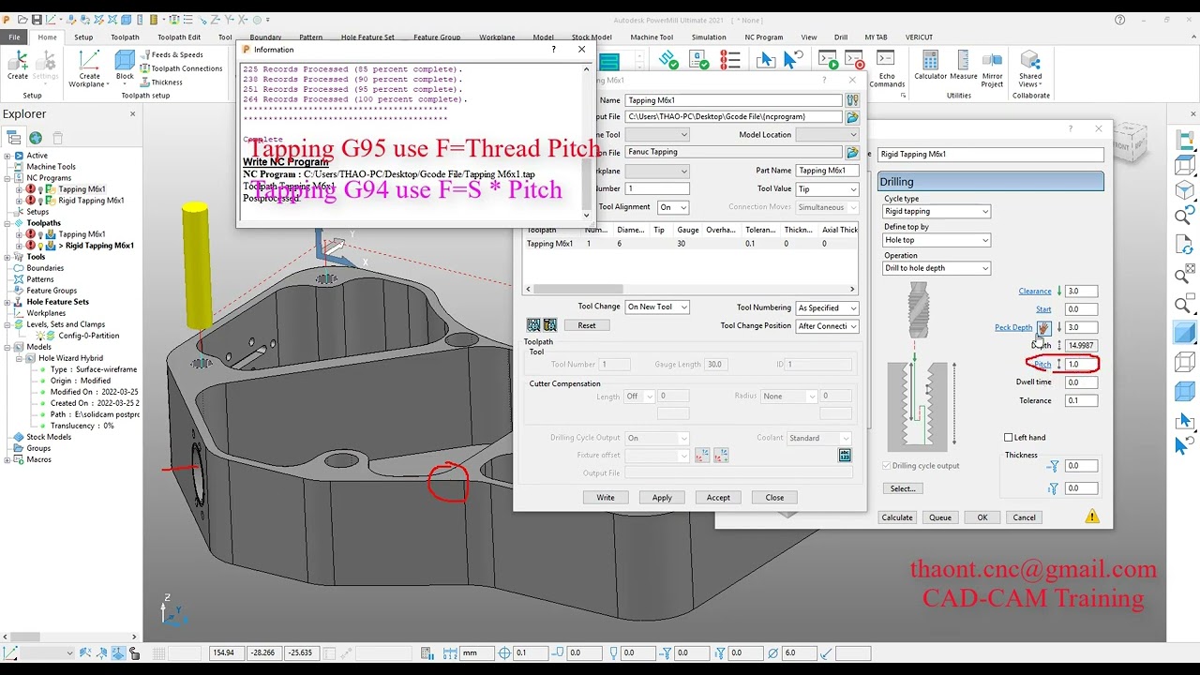The width and height of the screenshot is (1200, 675).
Task: Click the Create setup icon in ribbon
Action: click(18, 66)
